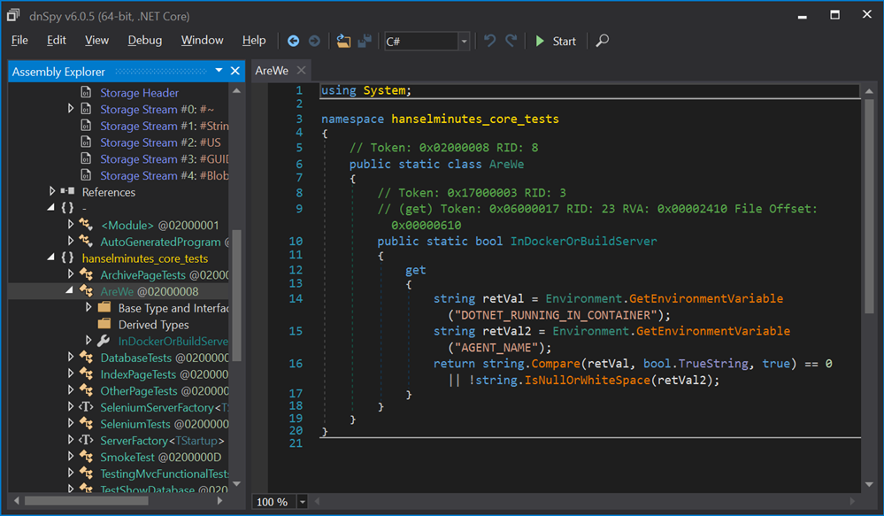
Task: Click the Redo toolbar icon
Action: [x=511, y=41]
